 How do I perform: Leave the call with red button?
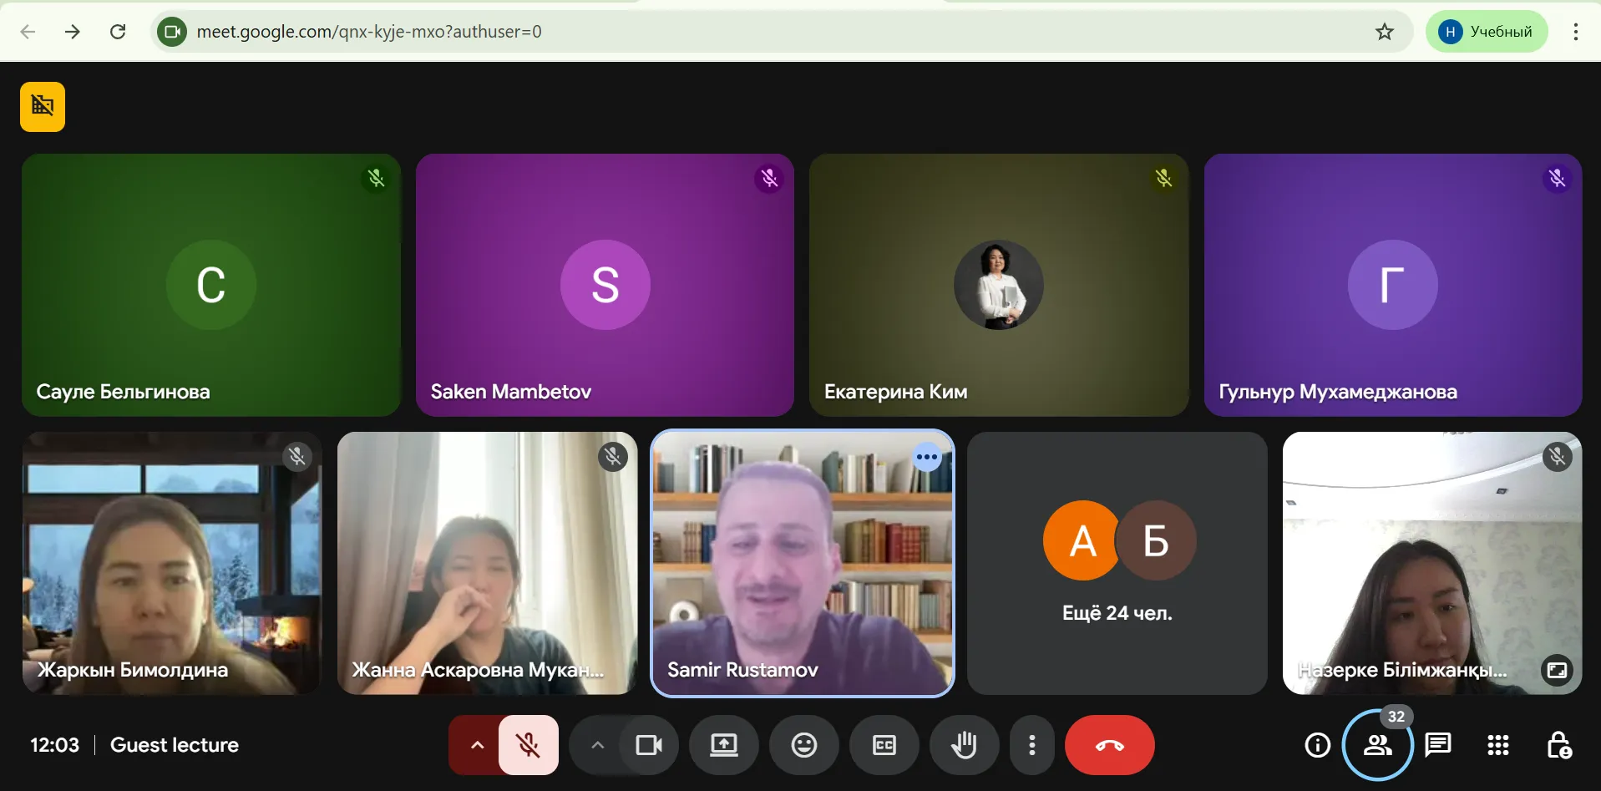tap(1109, 745)
